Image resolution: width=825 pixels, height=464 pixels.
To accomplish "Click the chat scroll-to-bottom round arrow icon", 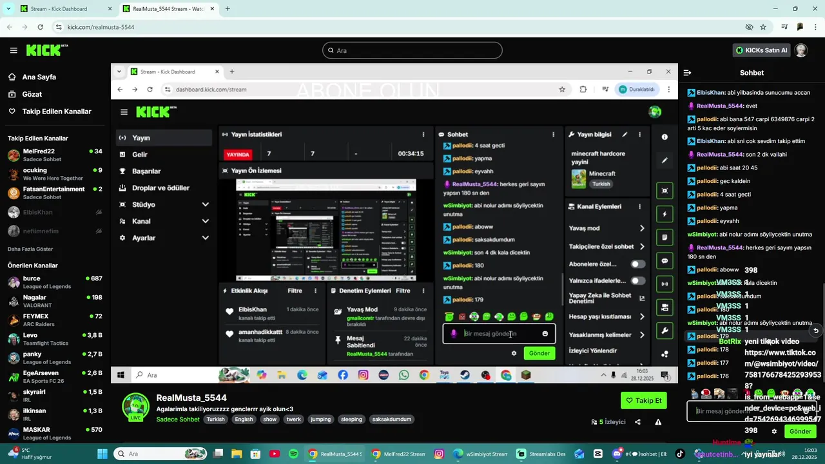I will [x=815, y=331].
